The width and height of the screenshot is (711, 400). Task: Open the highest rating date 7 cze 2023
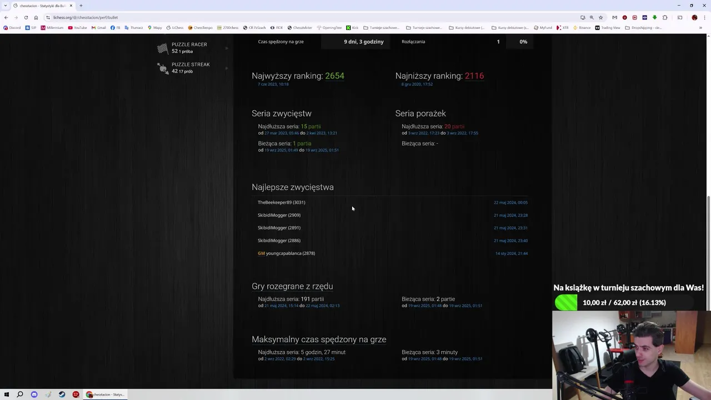point(273,84)
